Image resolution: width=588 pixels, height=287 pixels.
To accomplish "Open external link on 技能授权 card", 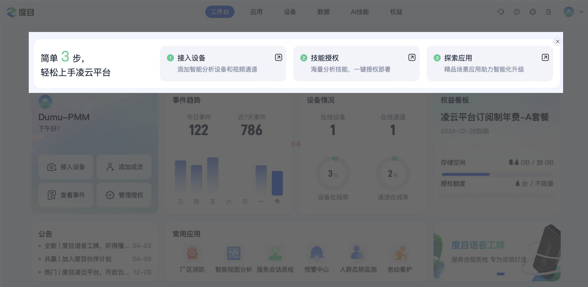I will click(x=412, y=57).
